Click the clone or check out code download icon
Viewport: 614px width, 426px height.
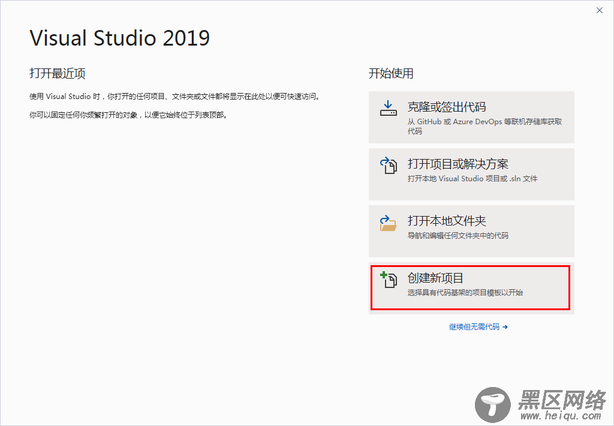(x=388, y=108)
